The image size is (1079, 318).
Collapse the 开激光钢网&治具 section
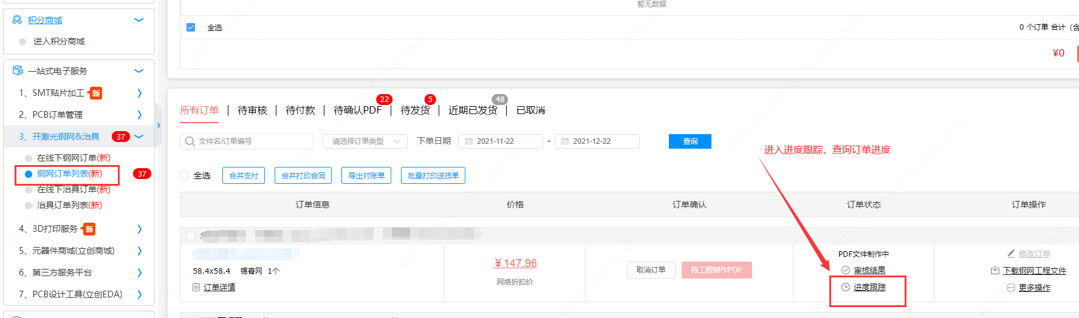(x=139, y=137)
